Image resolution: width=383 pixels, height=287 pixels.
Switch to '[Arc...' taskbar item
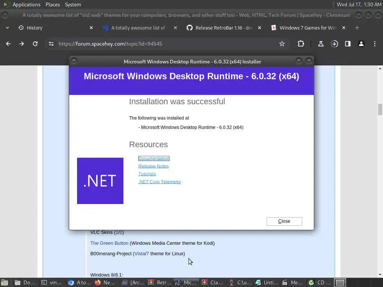133,283
